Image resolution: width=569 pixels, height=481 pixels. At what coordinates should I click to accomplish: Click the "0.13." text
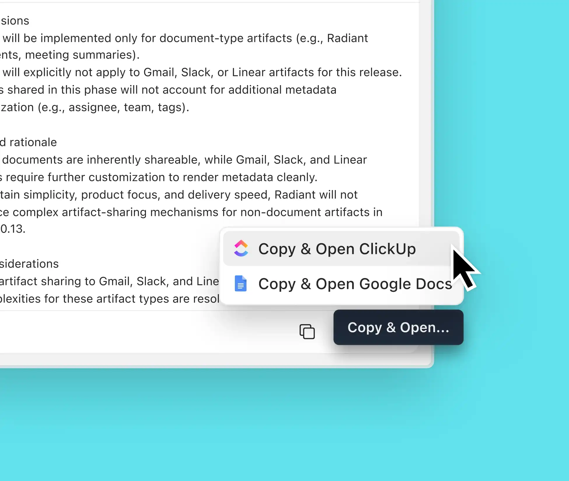[13, 229]
